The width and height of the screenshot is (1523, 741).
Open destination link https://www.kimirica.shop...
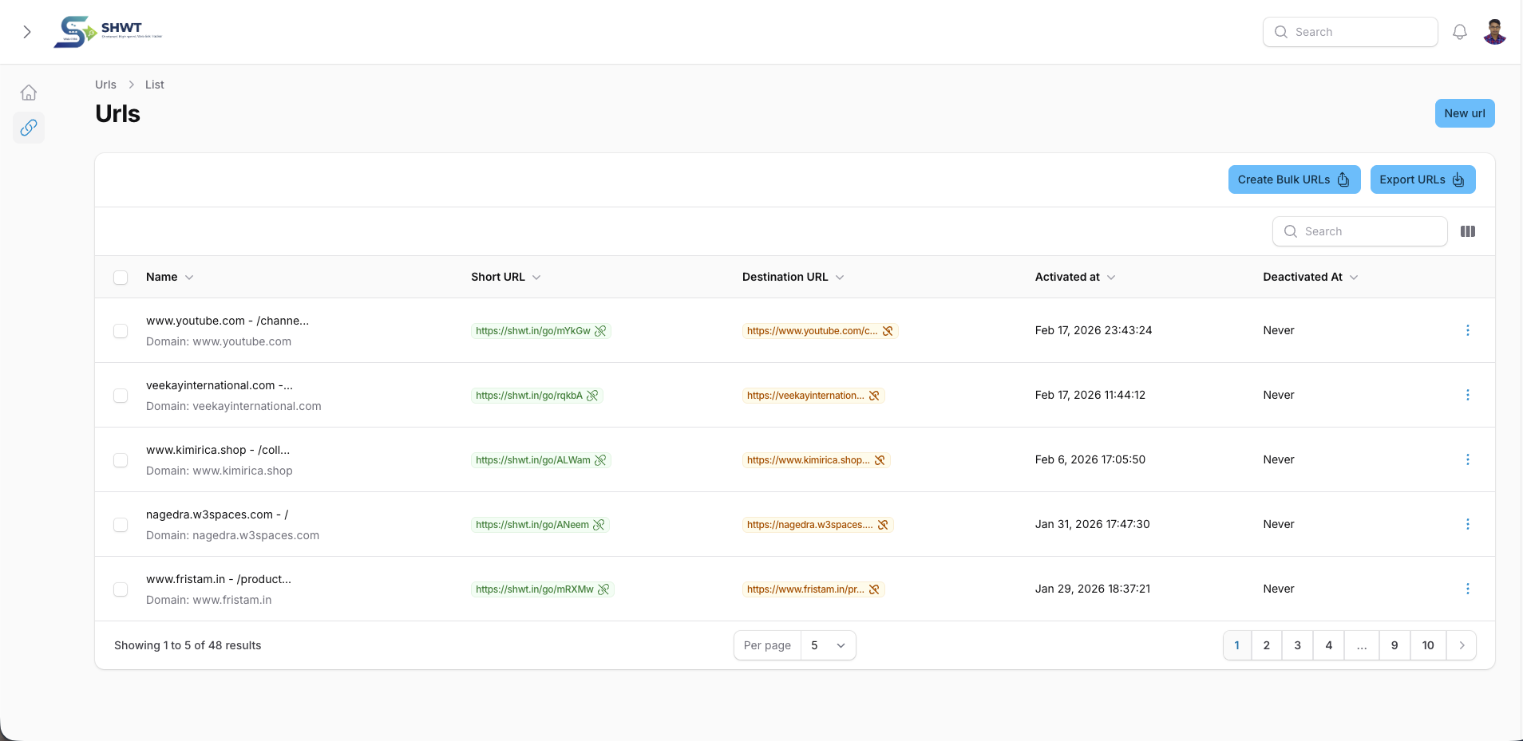[809, 460]
